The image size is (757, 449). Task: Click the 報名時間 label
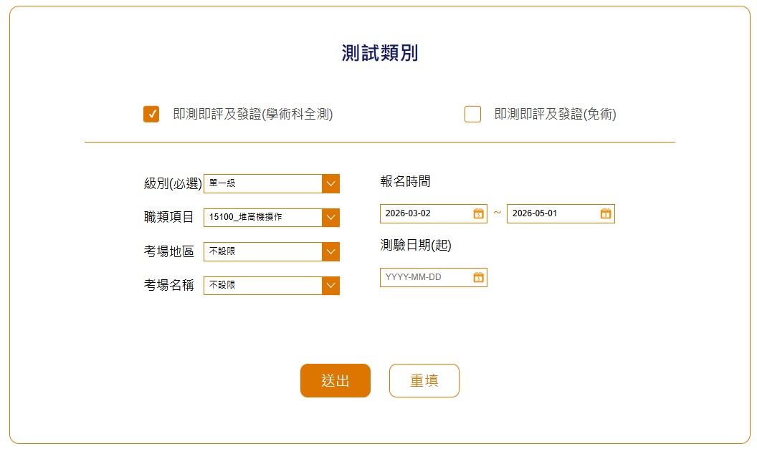click(406, 181)
